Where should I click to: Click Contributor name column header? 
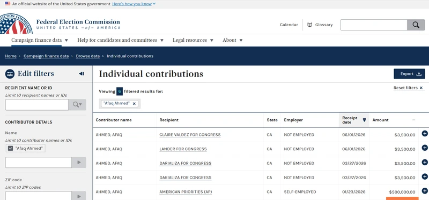[x=114, y=120]
